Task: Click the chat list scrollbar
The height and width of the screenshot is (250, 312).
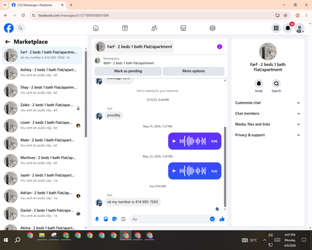Action: coord(86,94)
